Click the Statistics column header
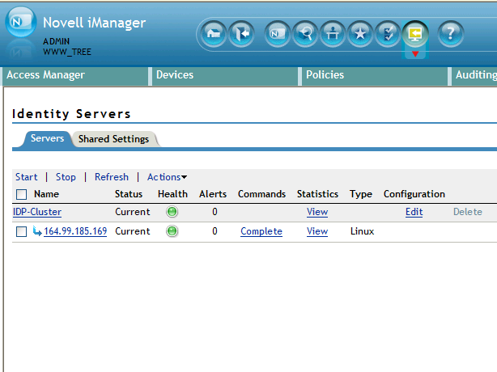 point(317,194)
